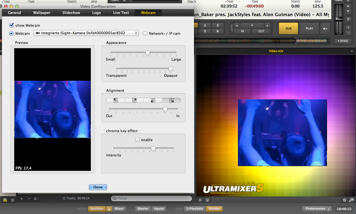Click the Out/In alignment slider
Viewport: 356px width, 214px height.
click(143, 109)
